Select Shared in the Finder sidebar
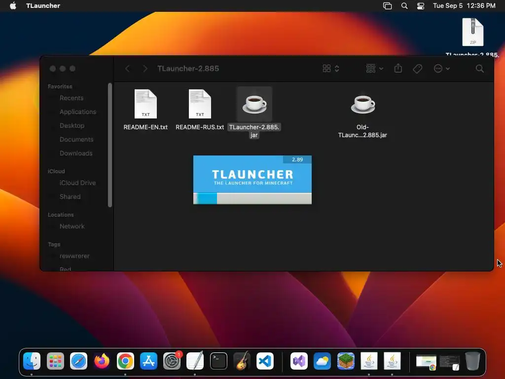Screen dimensions: 505x379 coord(70,196)
